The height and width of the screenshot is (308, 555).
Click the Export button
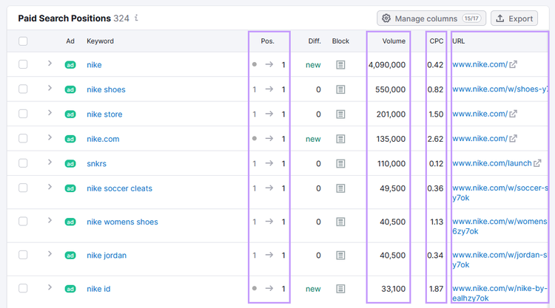pos(514,18)
